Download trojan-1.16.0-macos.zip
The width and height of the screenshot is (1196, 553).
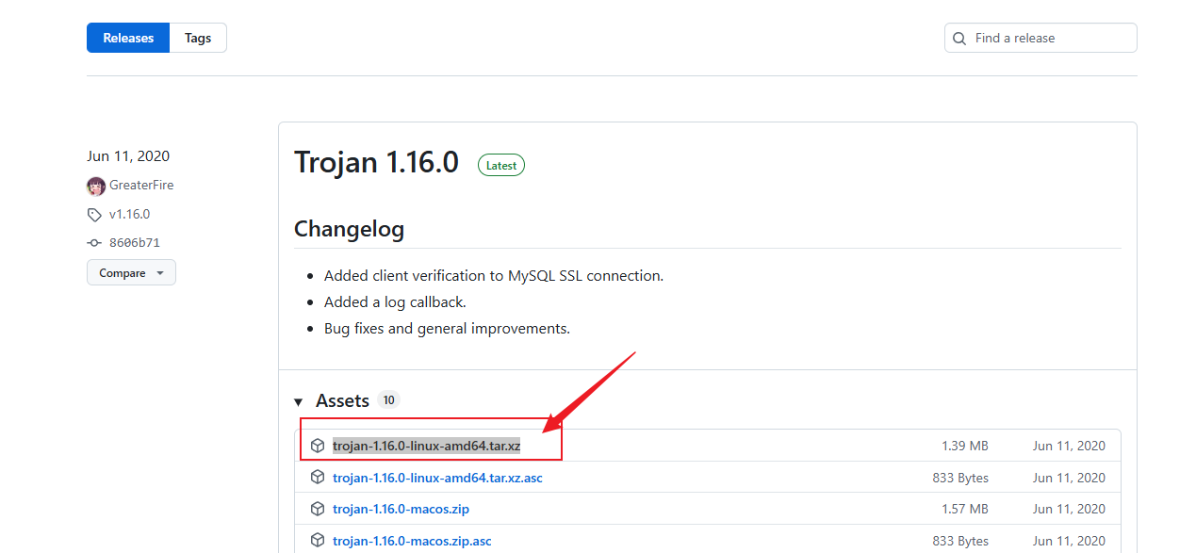point(401,509)
